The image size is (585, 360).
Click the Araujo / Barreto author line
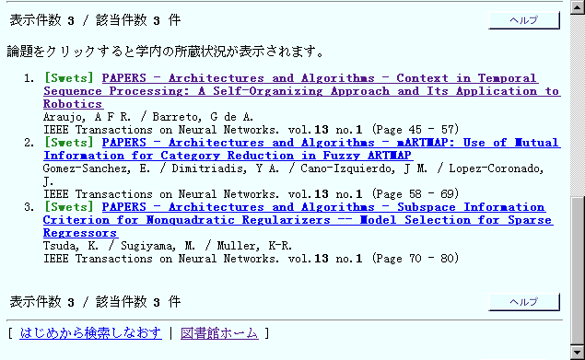(148, 117)
